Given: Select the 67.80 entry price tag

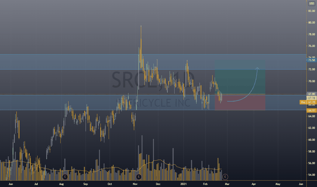Looking at the screenshot, I should click(x=312, y=94).
